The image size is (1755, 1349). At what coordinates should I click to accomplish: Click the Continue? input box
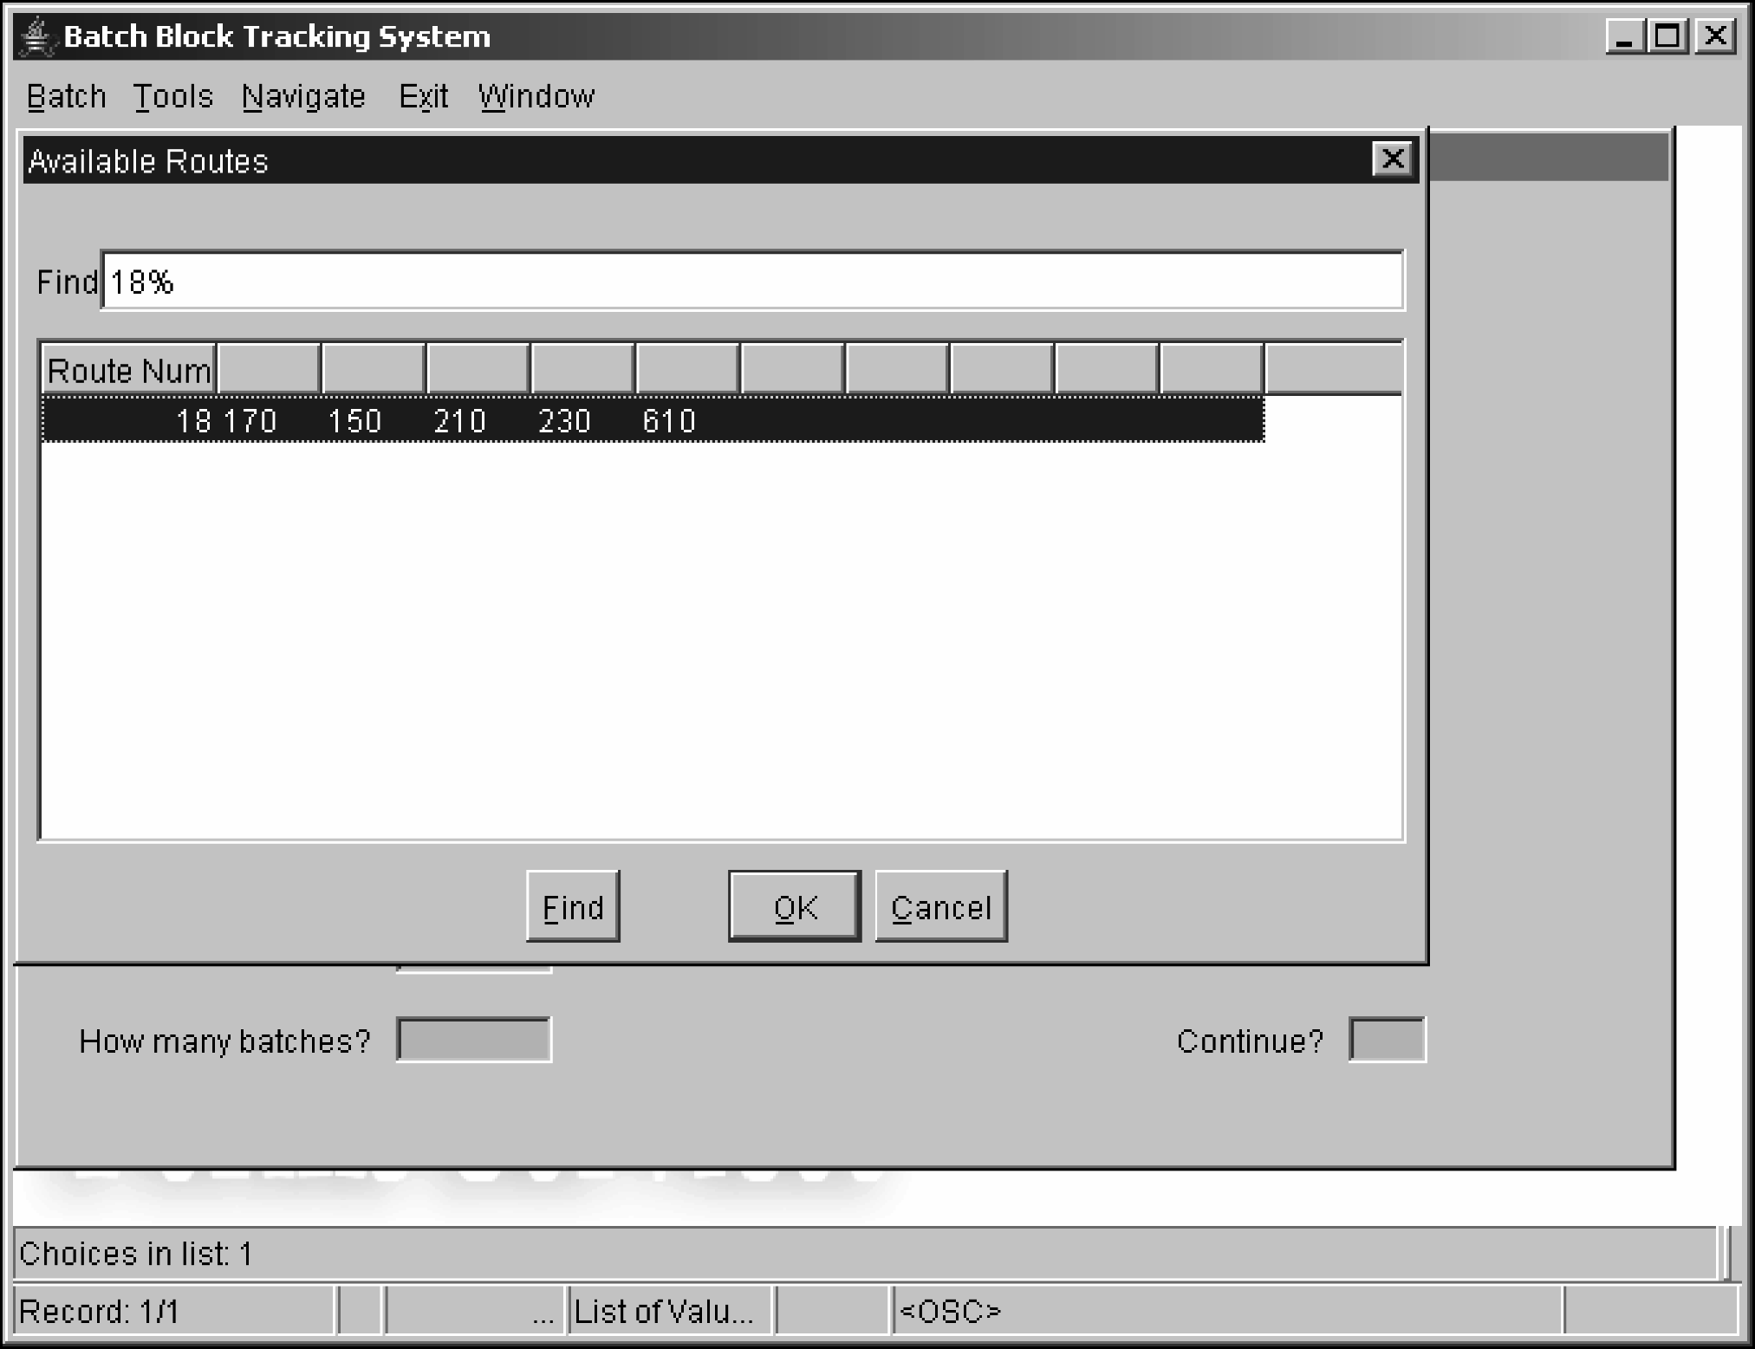(1386, 1040)
